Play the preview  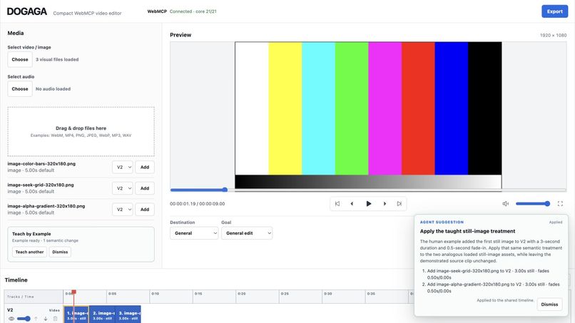pyautogui.click(x=369, y=204)
